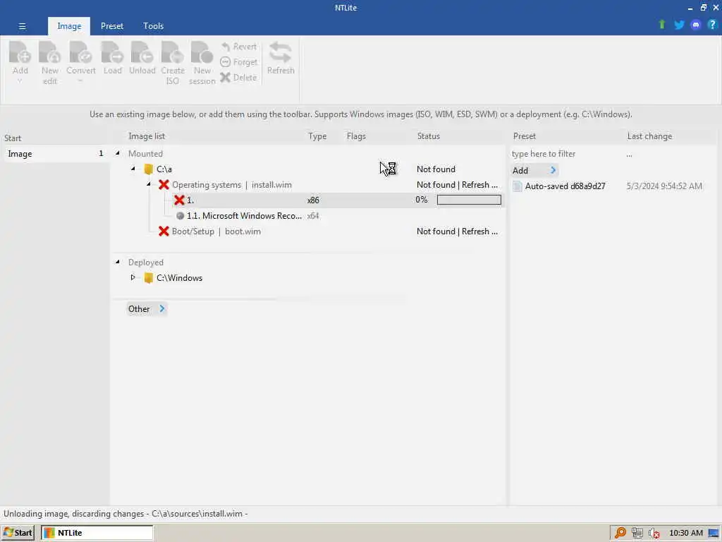
Task: Click the New session icon
Action: 202,52
